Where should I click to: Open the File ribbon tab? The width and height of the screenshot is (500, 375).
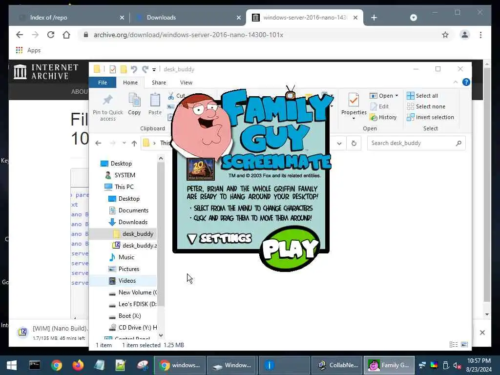[x=103, y=83]
